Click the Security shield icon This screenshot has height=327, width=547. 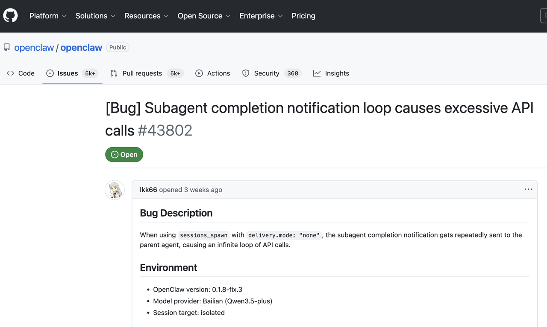point(246,73)
